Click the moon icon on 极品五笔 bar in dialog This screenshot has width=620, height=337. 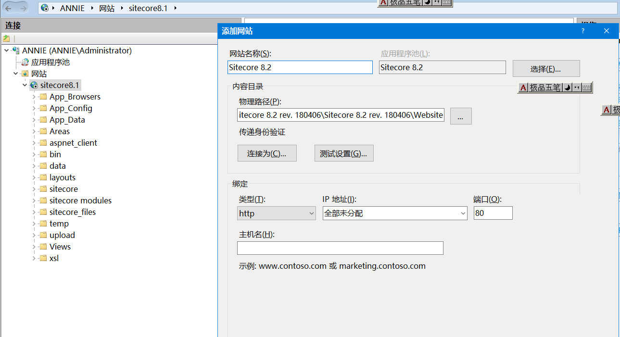point(567,87)
